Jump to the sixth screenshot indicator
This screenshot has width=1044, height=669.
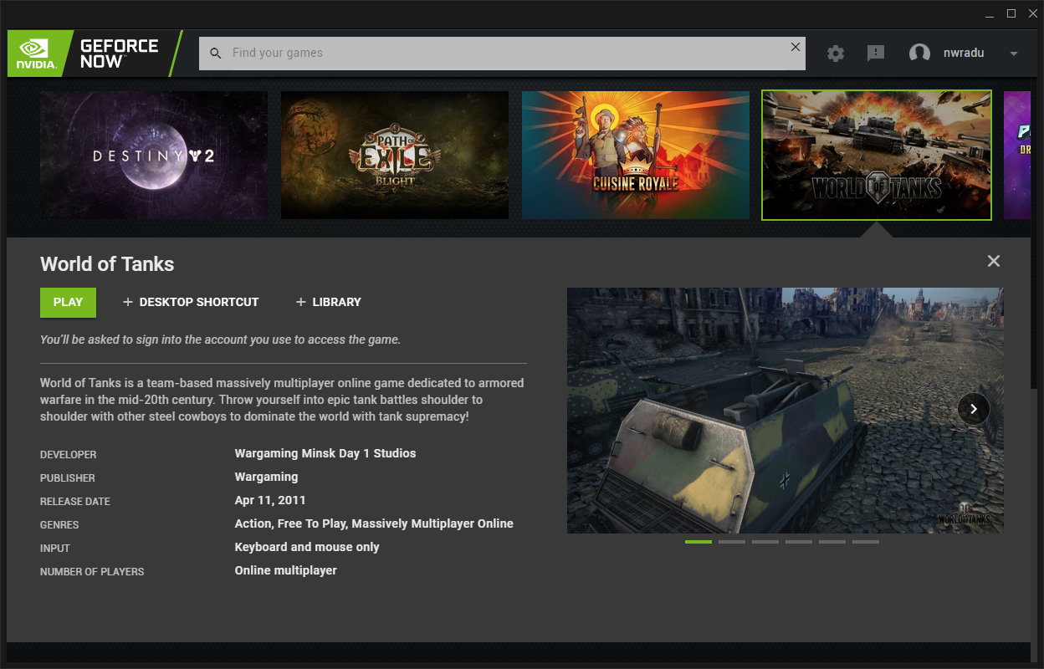(866, 542)
